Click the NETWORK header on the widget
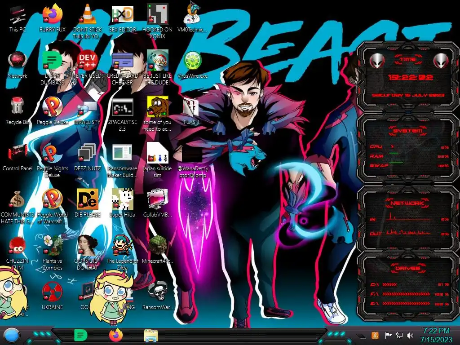 coord(407,203)
